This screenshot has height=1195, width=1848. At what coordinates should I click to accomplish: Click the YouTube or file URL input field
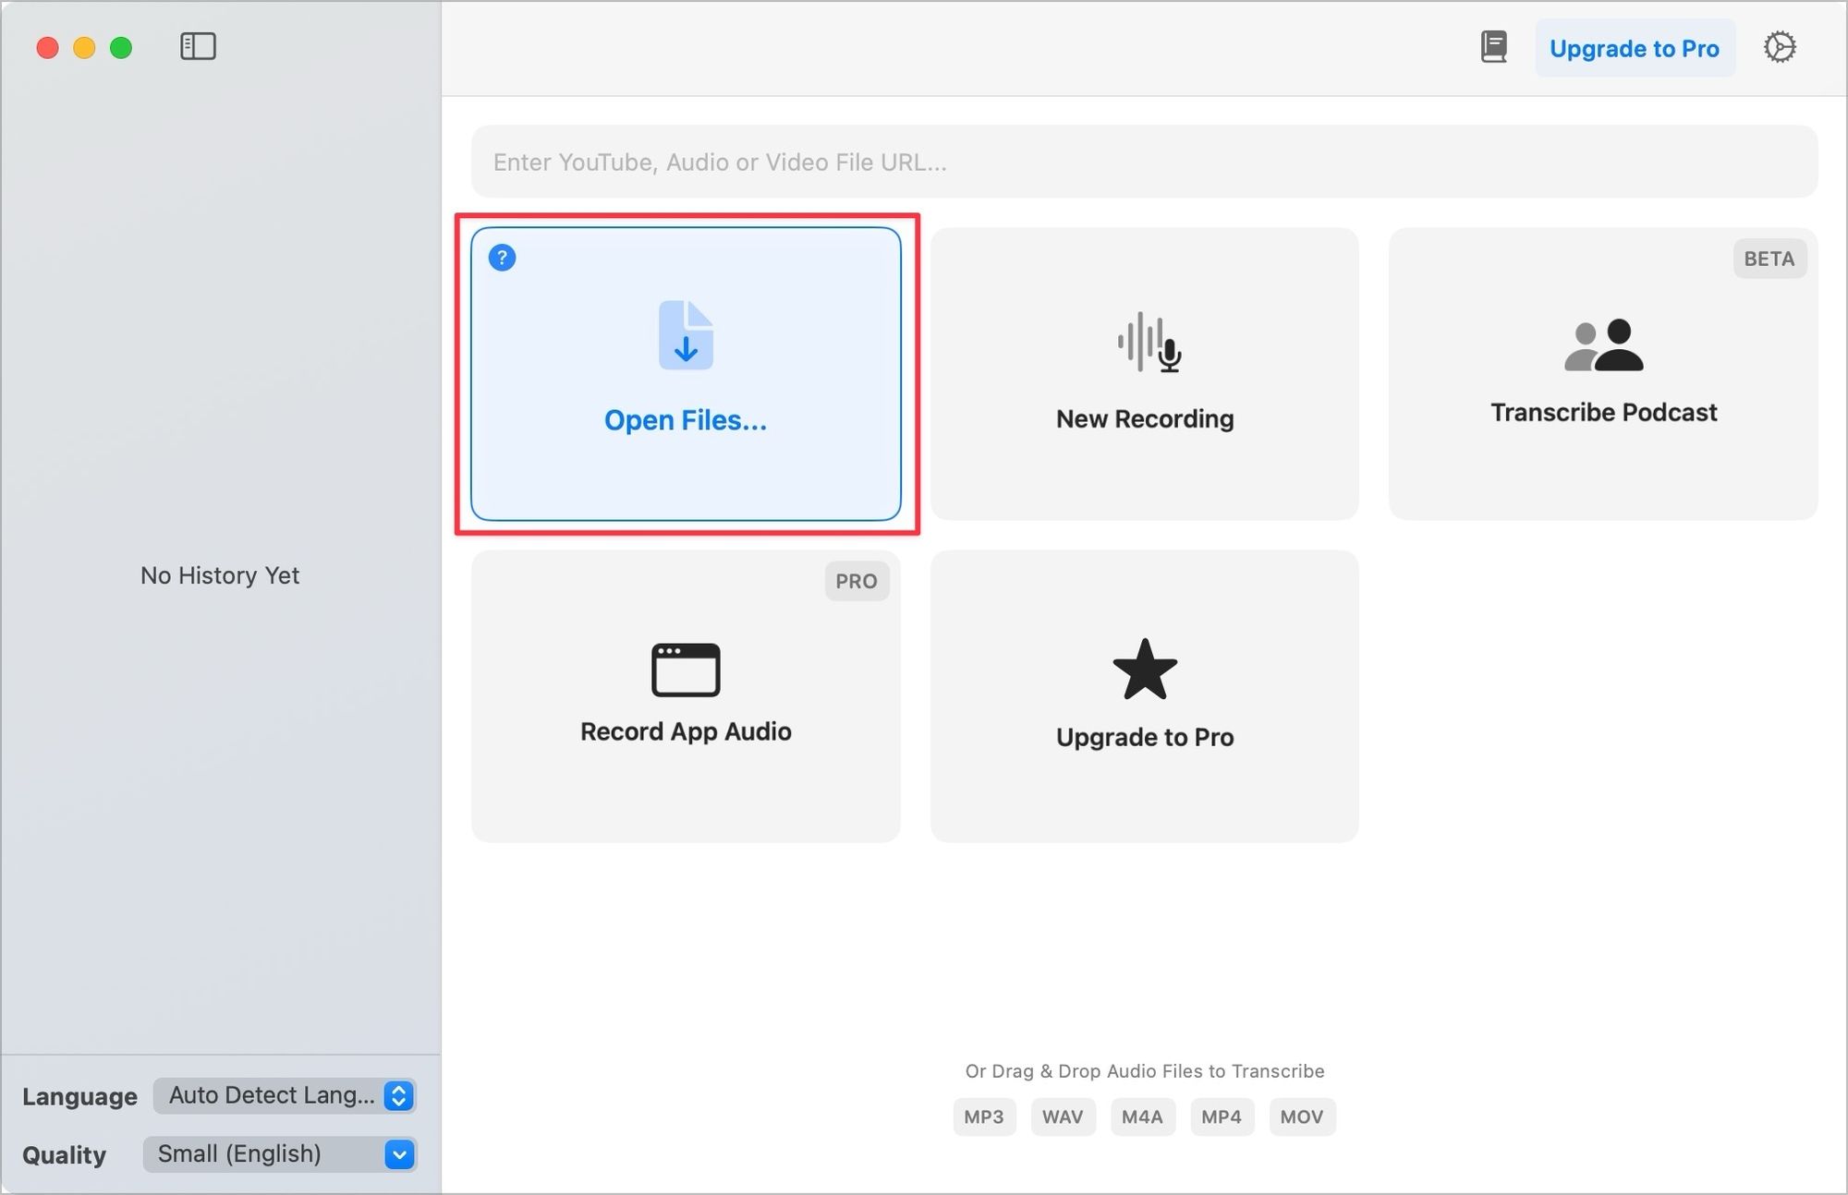[x=1144, y=162]
